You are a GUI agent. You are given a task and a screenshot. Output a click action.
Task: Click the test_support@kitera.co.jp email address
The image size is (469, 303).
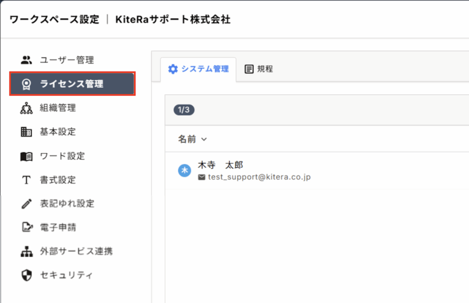259,177
